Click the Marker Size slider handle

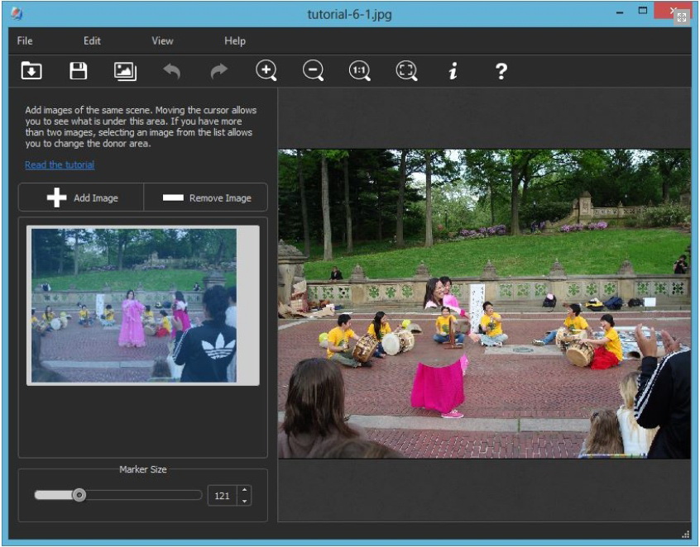[x=79, y=495]
